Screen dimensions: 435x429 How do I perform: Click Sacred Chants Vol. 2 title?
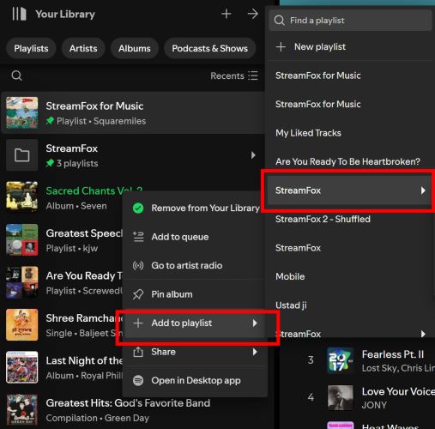coord(94,190)
